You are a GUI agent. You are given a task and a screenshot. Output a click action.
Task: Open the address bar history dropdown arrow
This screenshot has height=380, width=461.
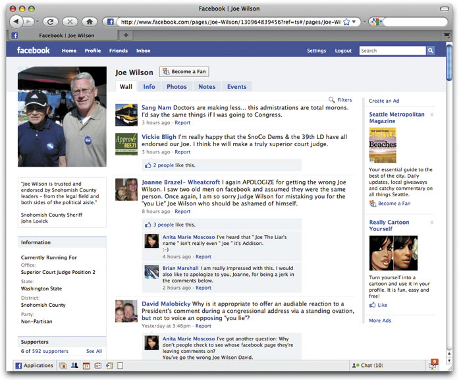click(354, 22)
